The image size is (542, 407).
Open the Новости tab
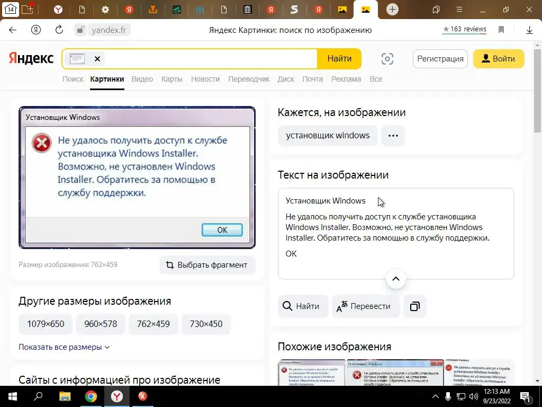click(x=205, y=79)
